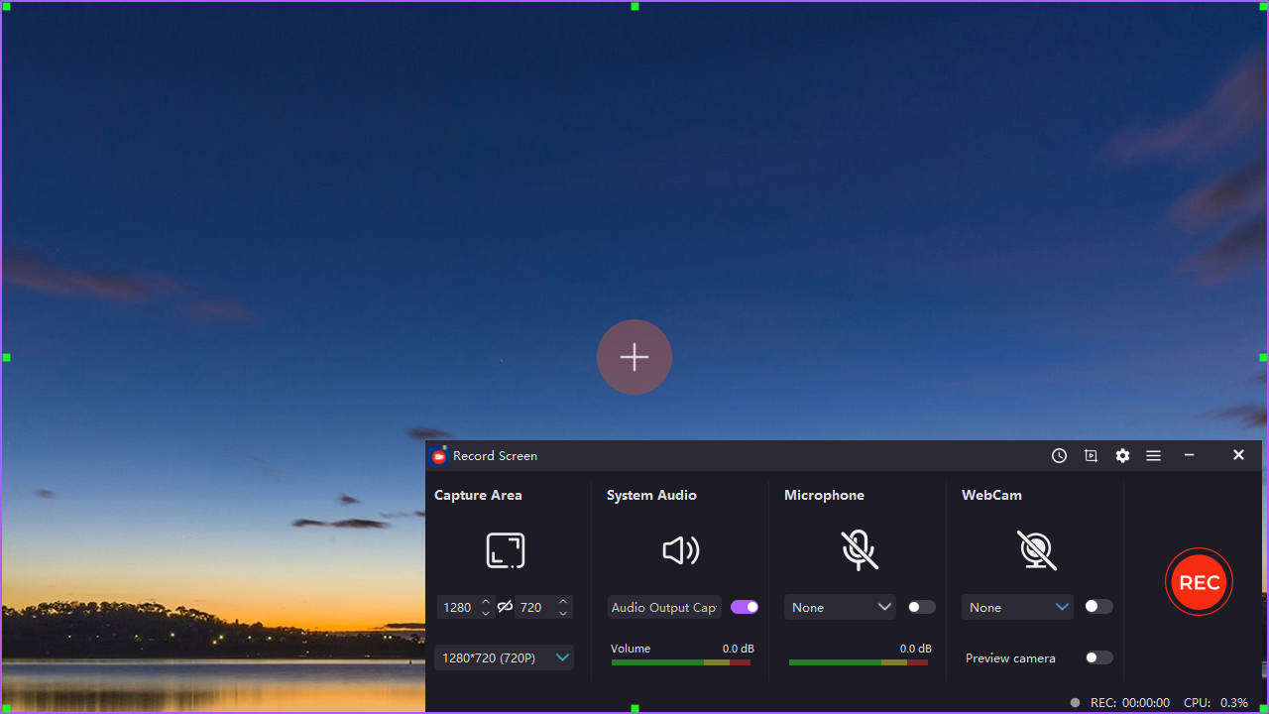The height and width of the screenshot is (714, 1269).
Task: Click the disabled WebCam icon
Action: (x=1036, y=550)
